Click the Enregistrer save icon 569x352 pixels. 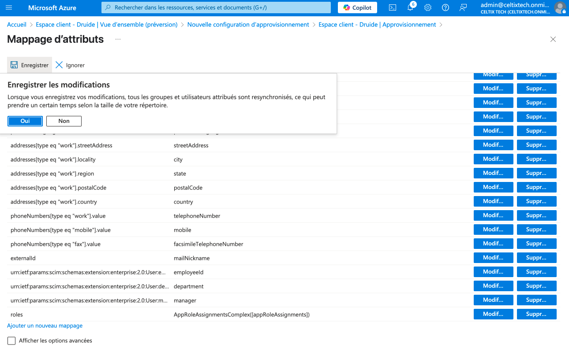(x=15, y=65)
